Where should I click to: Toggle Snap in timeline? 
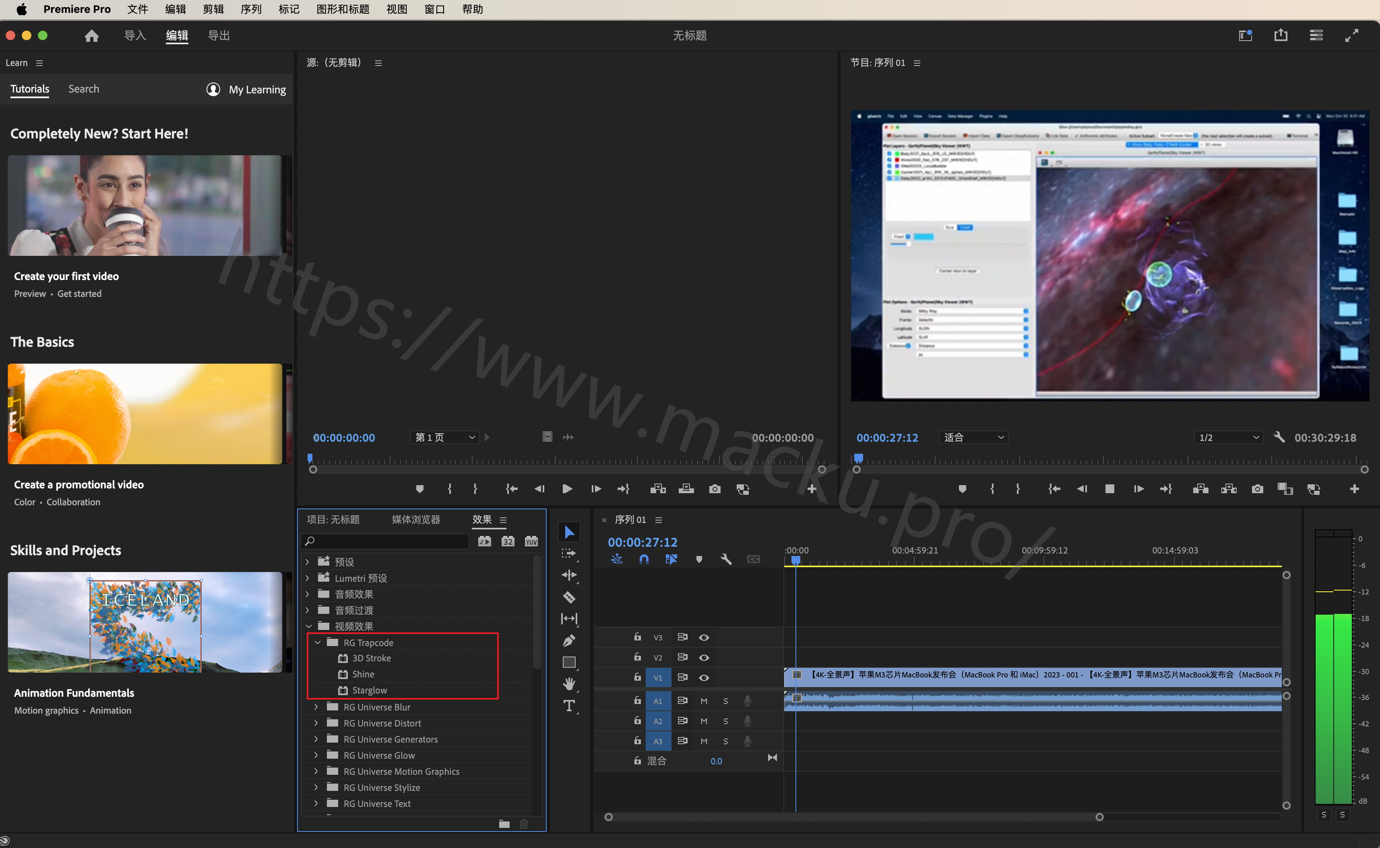tap(644, 559)
